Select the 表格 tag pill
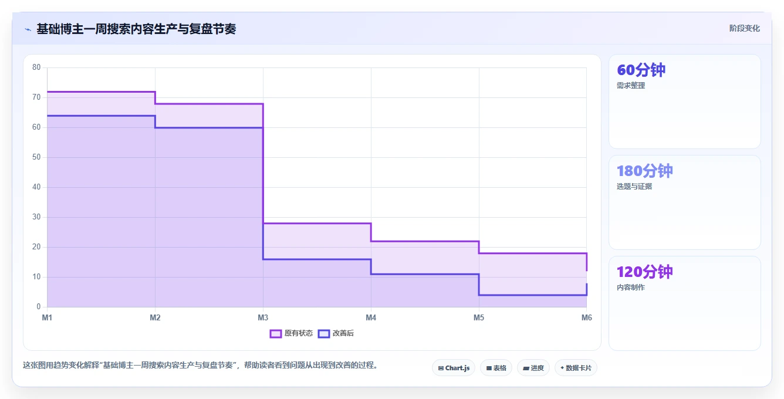 tap(496, 368)
